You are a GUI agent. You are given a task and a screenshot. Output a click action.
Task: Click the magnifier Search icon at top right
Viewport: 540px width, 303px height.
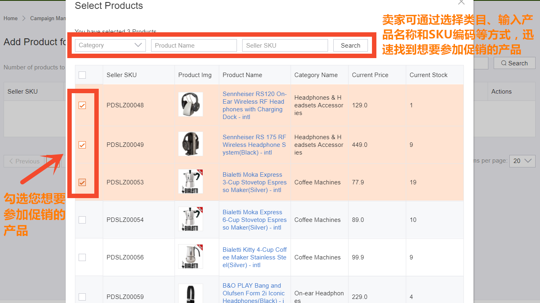[x=514, y=63]
